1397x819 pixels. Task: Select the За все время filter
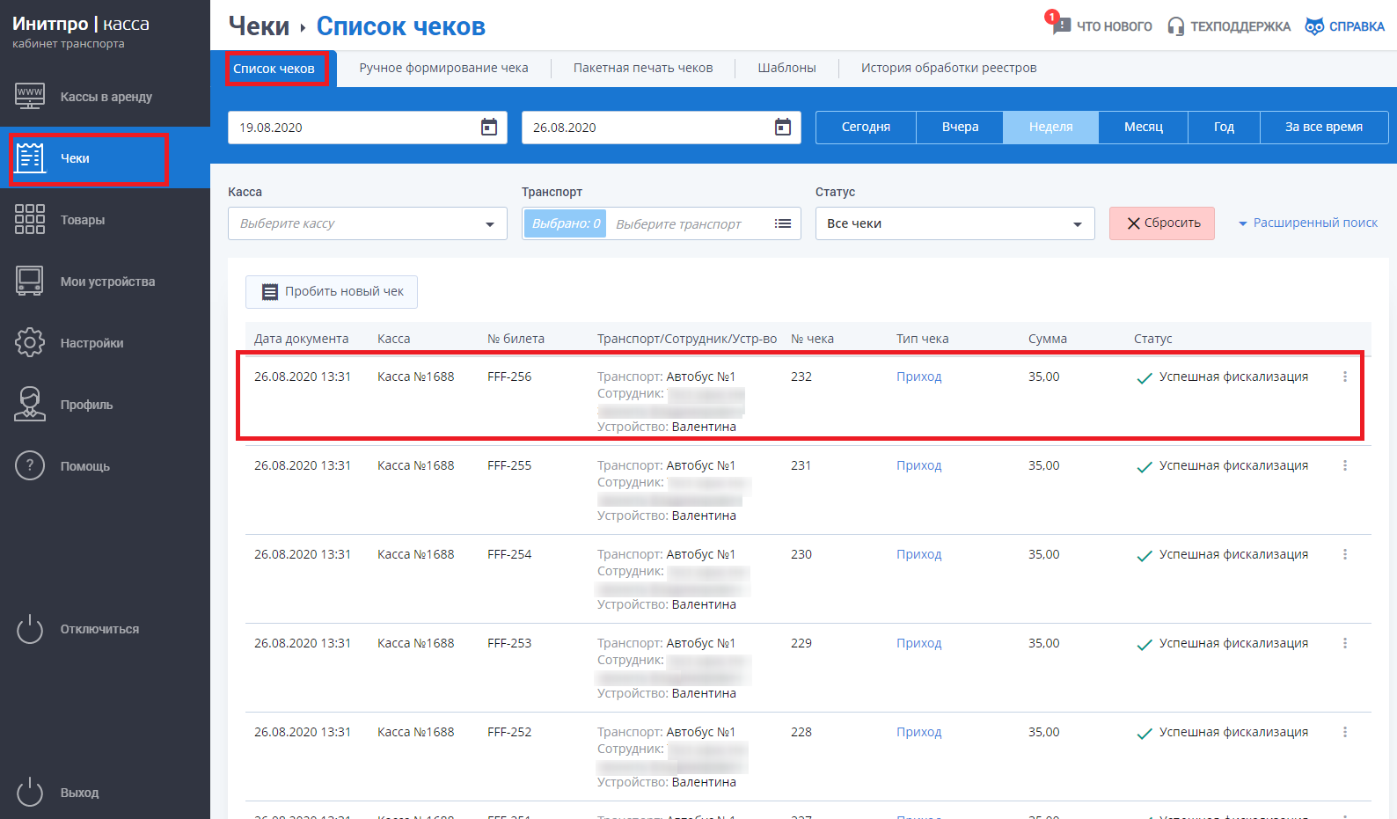1324,127
